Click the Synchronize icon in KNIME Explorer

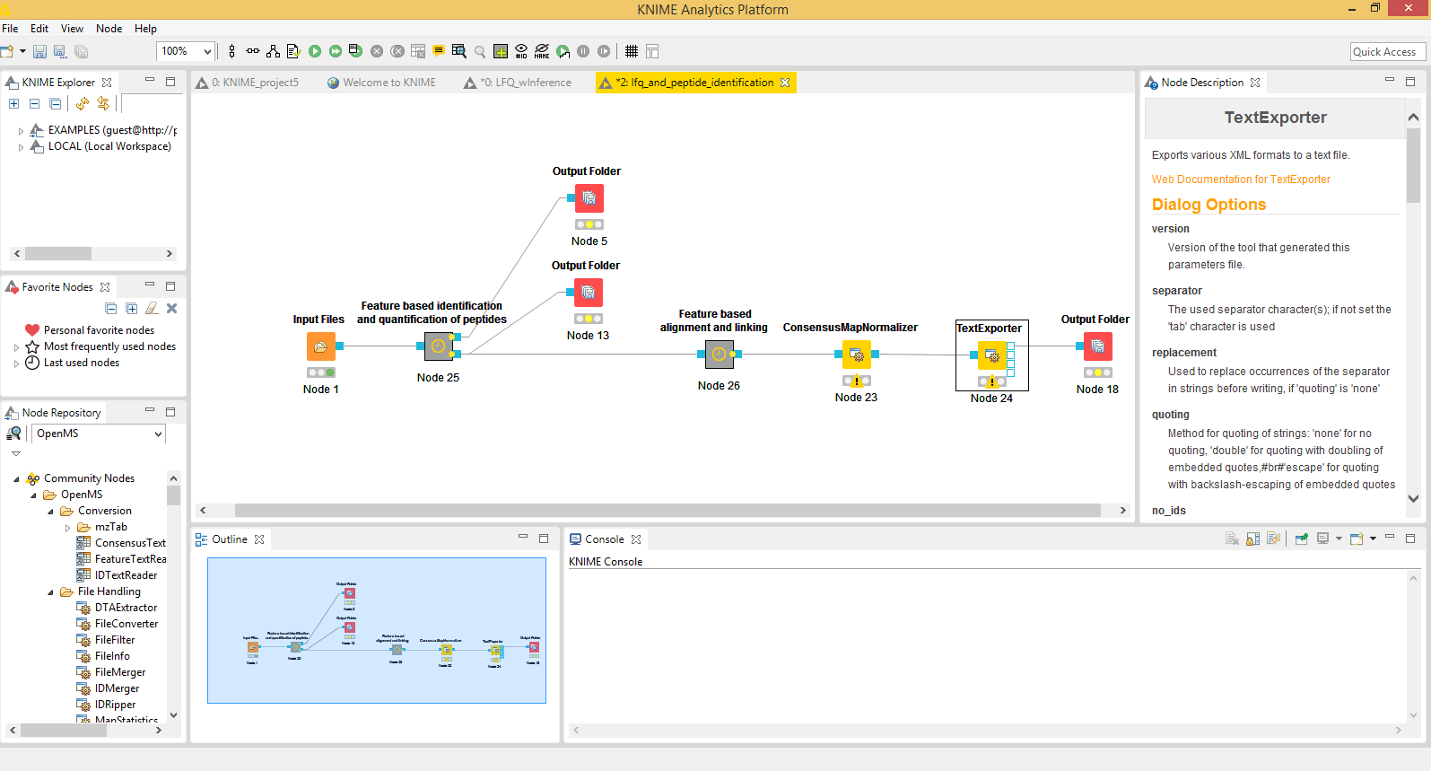103,104
